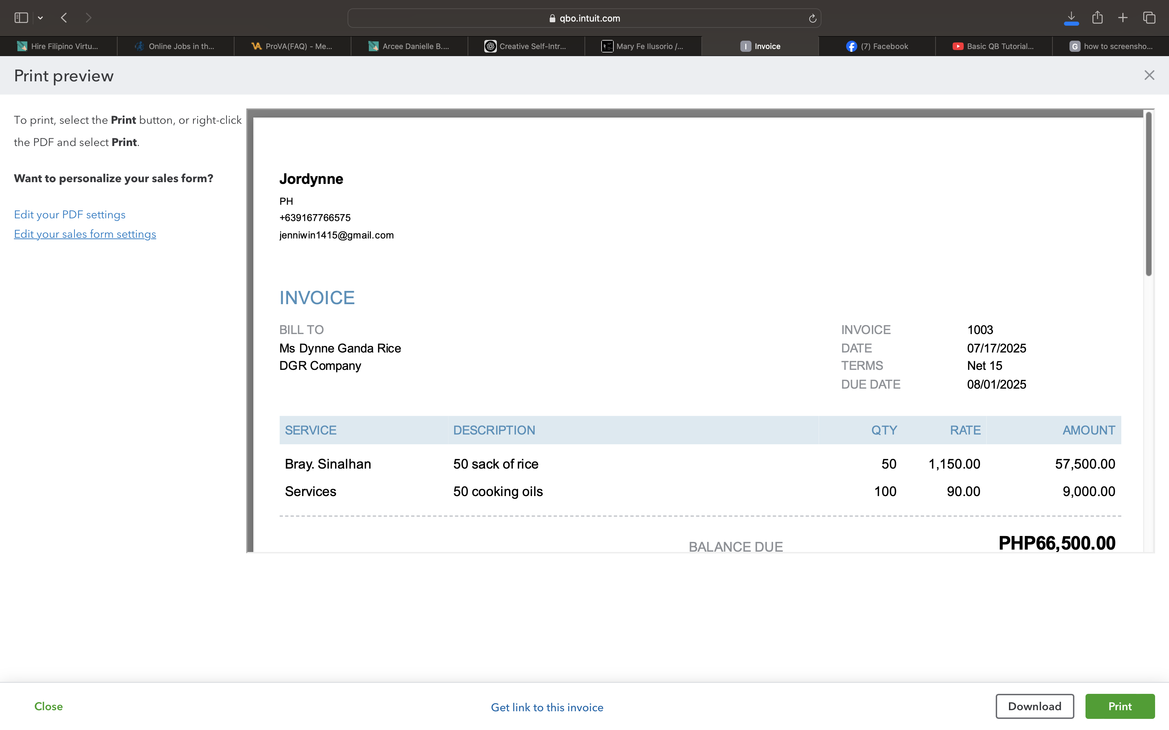The image size is (1169, 730).
Task: Click the balance due PHP66,500.00
Action: pos(1057,543)
